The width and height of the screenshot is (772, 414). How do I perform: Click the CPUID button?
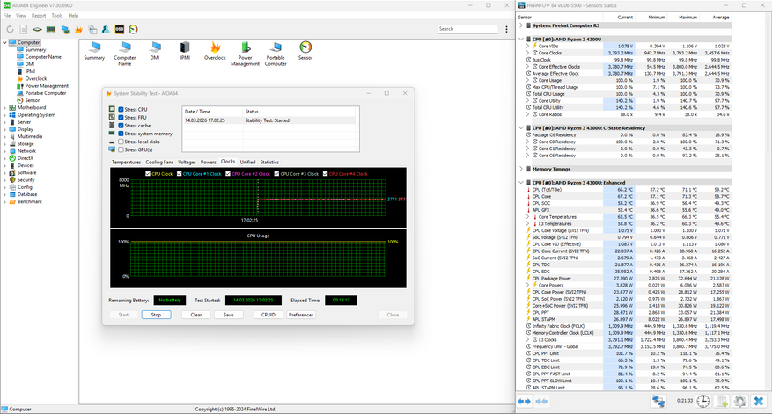(x=268, y=314)
